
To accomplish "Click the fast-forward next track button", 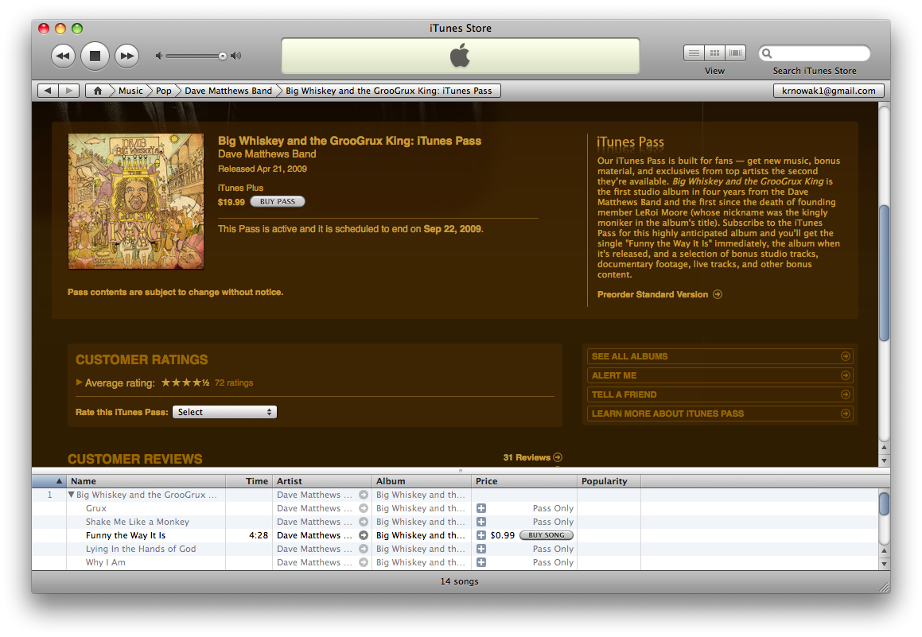I will (x=126, y=56).
